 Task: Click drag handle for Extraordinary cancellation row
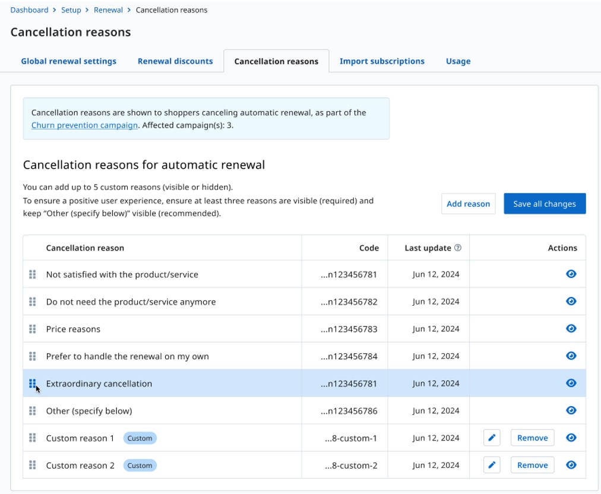pyautogui.click(x=33, y=383)
